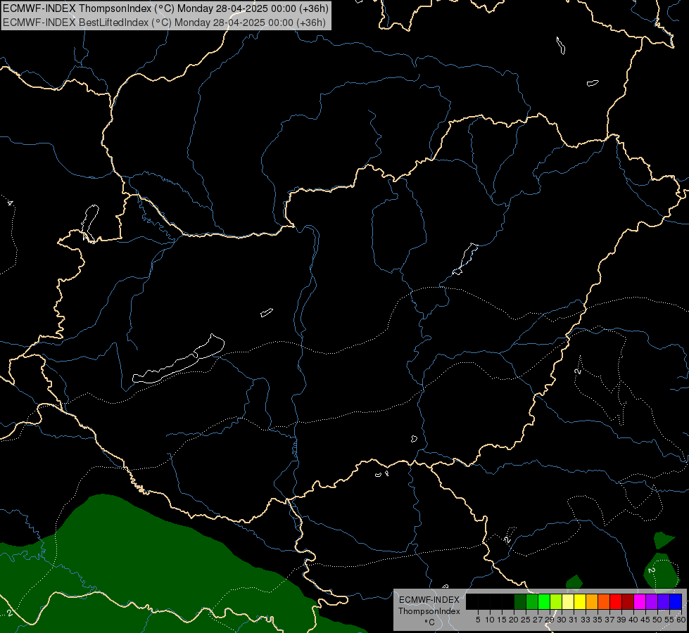Select the bright green 27–29 legend swatch
This screenshot has height=633, width=689.
coord(544,601)
